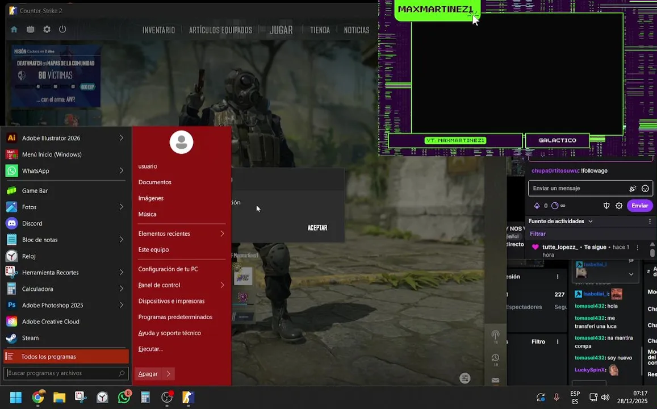Click the taskbar volume speaker icon
657x409 pixels.
point(605,397)
